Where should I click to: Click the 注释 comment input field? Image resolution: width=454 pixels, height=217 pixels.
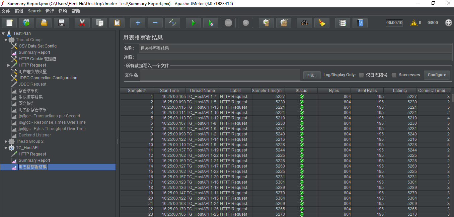click(294, 57)
